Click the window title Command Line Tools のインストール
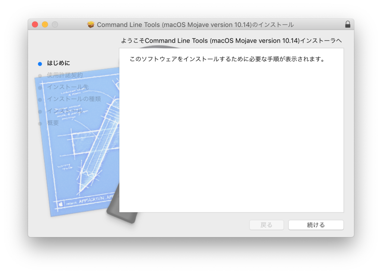 tap(195, 25)
